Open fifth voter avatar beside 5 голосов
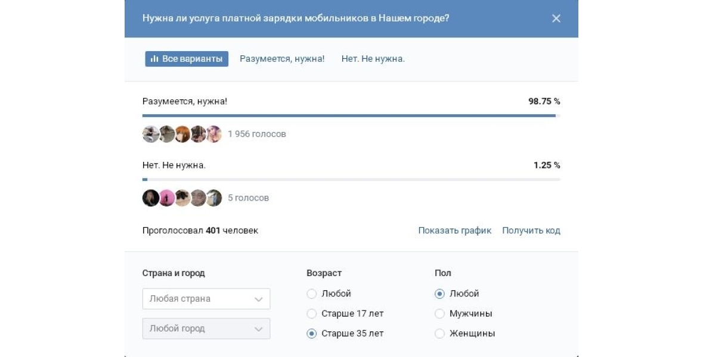Viewport: 703px width, 357px height. coord(214,198)
